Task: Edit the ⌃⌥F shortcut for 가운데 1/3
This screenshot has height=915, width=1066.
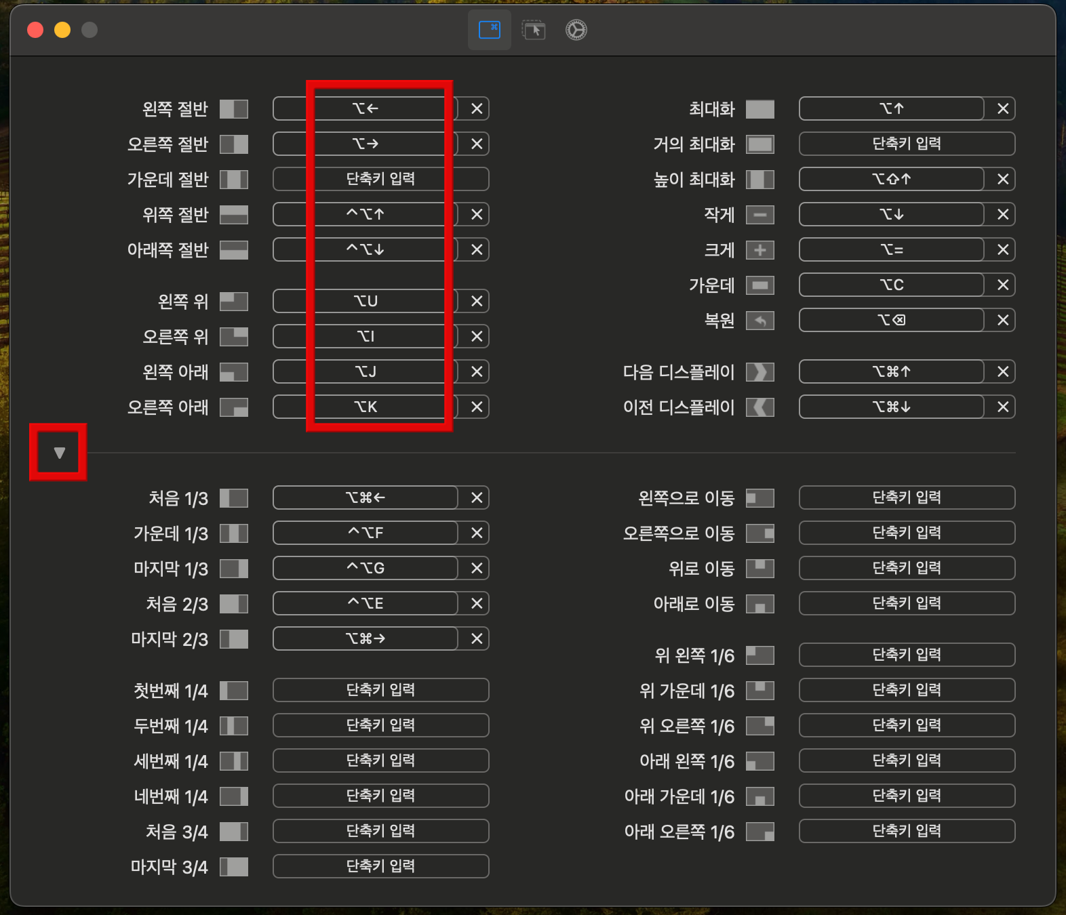Action: pyautogui.click(x=366, y=533)
